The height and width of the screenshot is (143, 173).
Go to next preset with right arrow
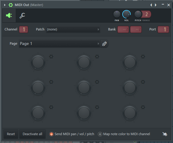click(156, 5)
